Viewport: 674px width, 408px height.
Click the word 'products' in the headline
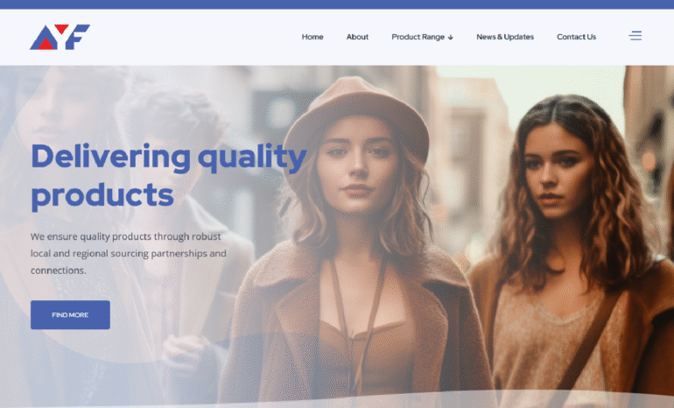point(102,195)
